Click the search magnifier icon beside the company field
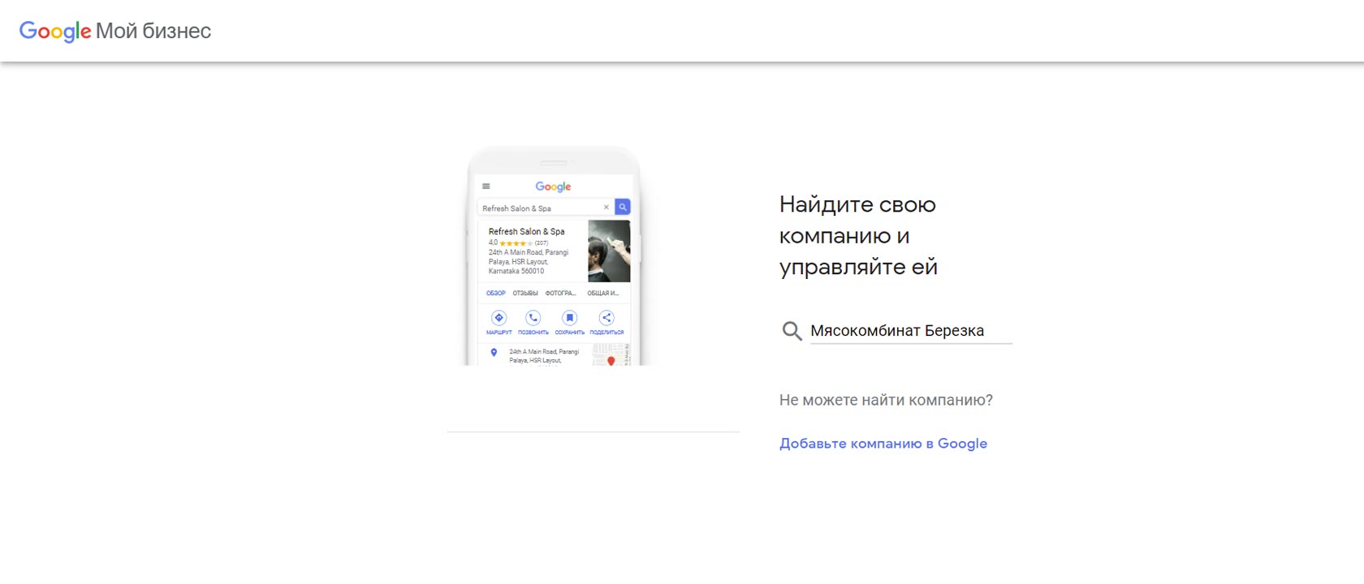 pyautogui.click(x=792, y=331)
